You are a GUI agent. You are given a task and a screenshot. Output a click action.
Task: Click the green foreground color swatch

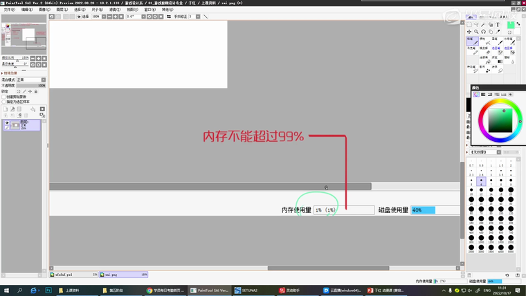click(x=510, y=25)
